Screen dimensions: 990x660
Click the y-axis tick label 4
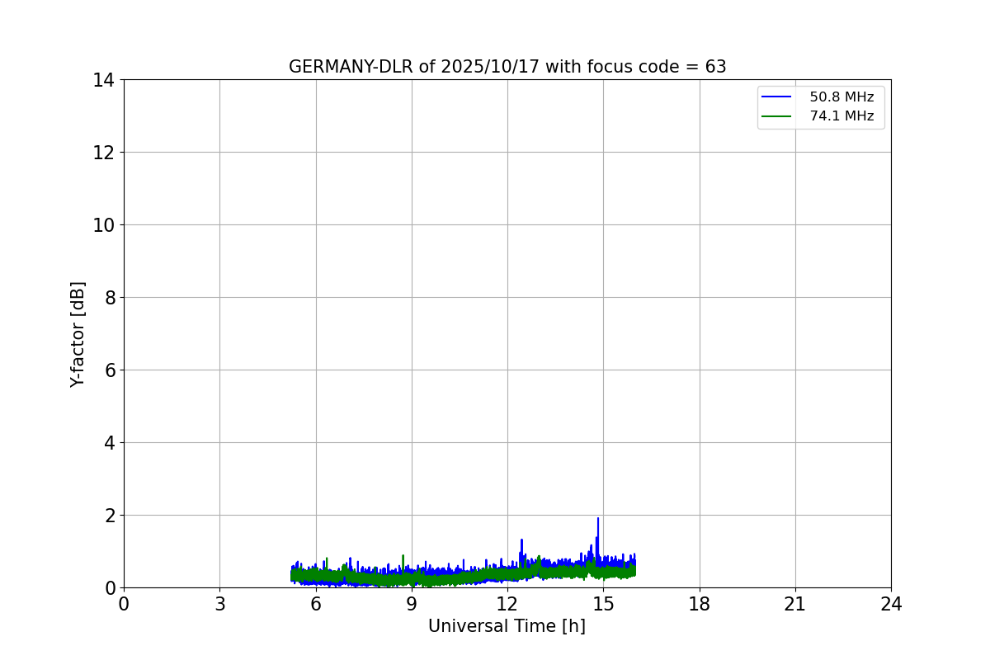pos(109,443)
